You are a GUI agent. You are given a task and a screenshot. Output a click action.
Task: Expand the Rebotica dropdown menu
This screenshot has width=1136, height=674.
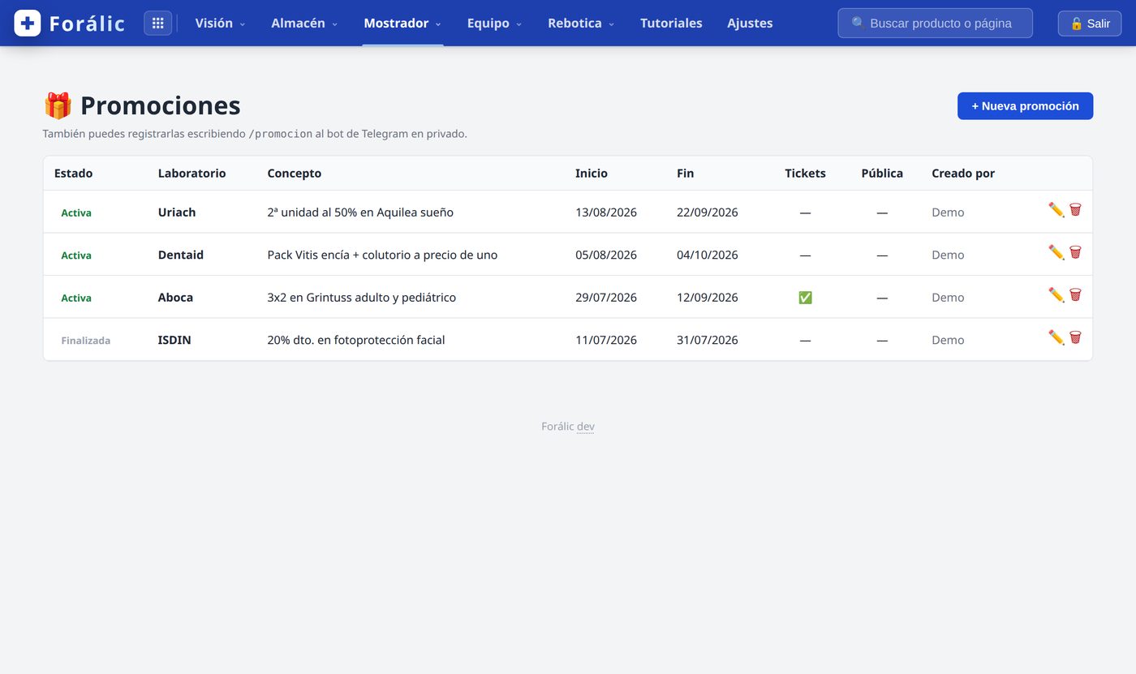click(581, 23)
